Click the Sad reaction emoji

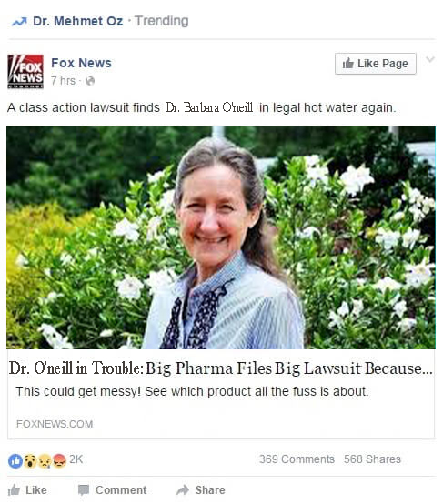[x=45, y=460]
